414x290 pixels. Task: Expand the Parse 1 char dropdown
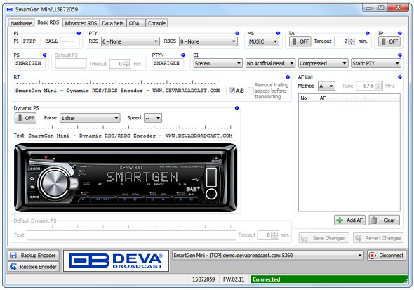(90, 118)
